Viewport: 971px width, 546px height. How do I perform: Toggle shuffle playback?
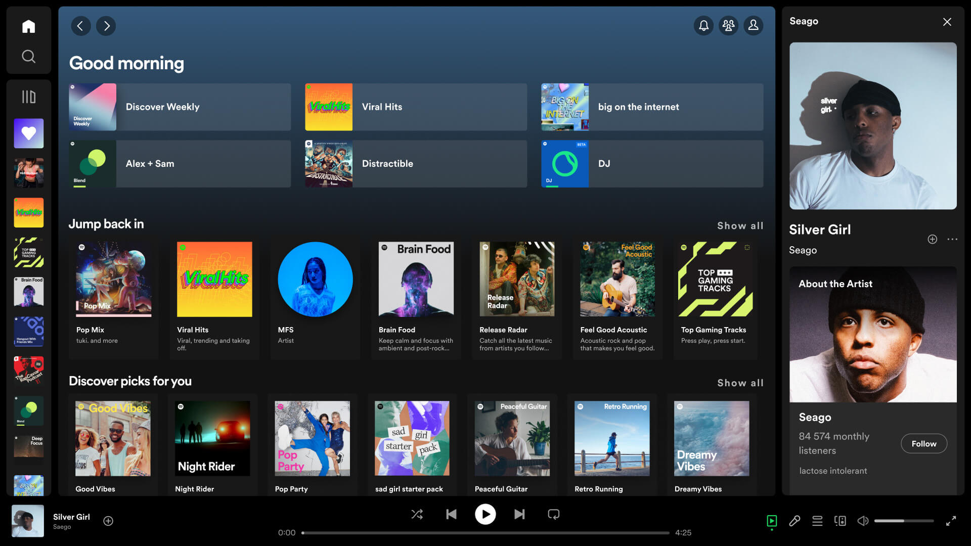[417, 514]
